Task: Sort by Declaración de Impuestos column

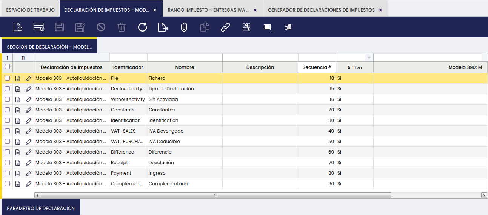Action: [71, 67]
